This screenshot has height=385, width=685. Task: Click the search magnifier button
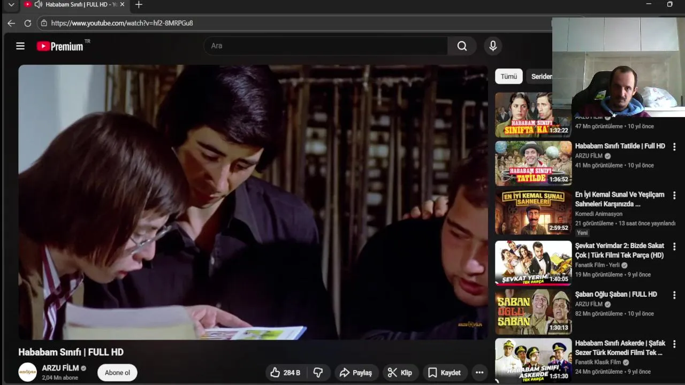[x=462, y=46]
